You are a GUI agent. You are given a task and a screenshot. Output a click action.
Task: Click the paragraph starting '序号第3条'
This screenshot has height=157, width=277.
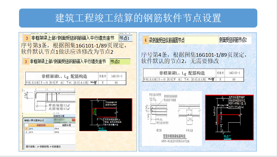coord(74,49)
